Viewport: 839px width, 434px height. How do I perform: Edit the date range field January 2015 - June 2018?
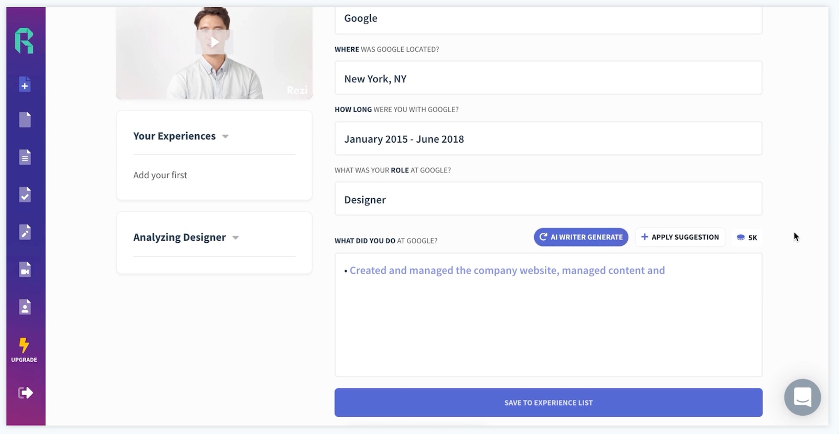pos(548,138)
